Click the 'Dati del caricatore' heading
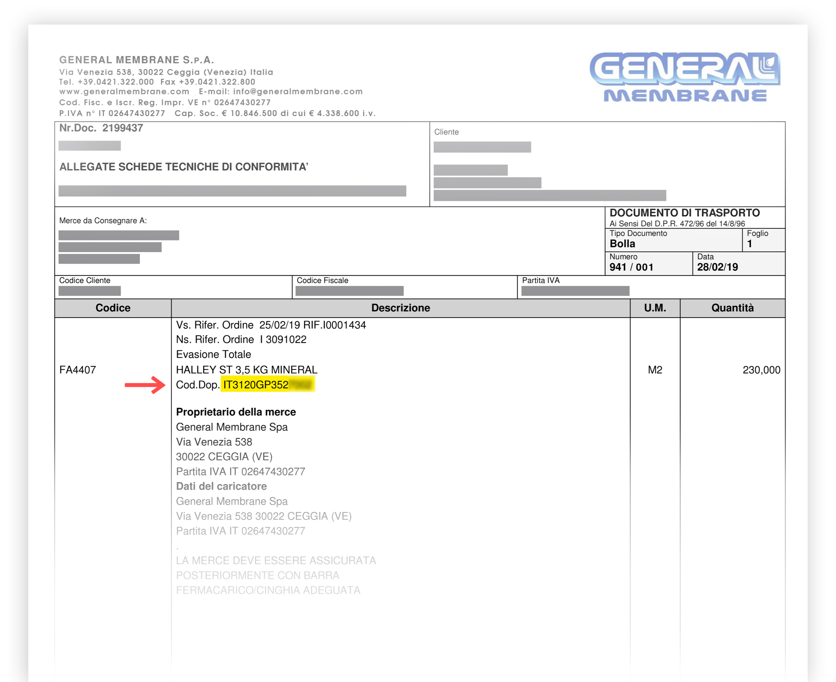Viewport: 836px width, 682px height. (221, 486)
